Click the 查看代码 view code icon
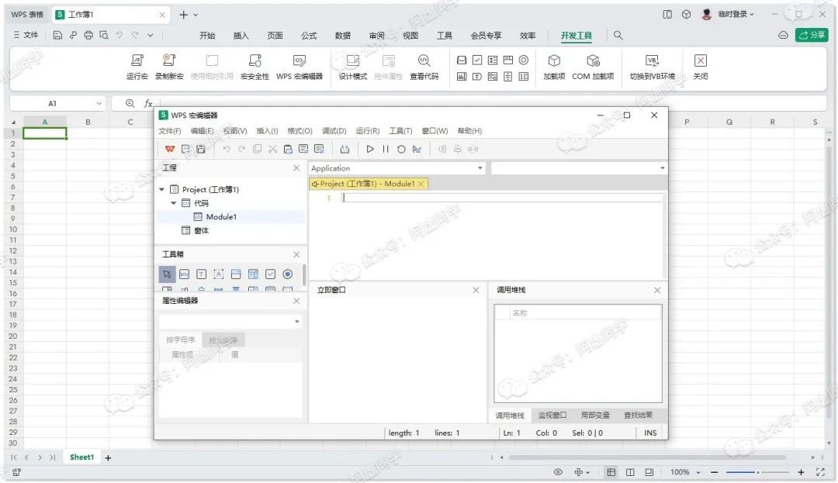The height and width of the screenshot is (483, 838). 424,61
